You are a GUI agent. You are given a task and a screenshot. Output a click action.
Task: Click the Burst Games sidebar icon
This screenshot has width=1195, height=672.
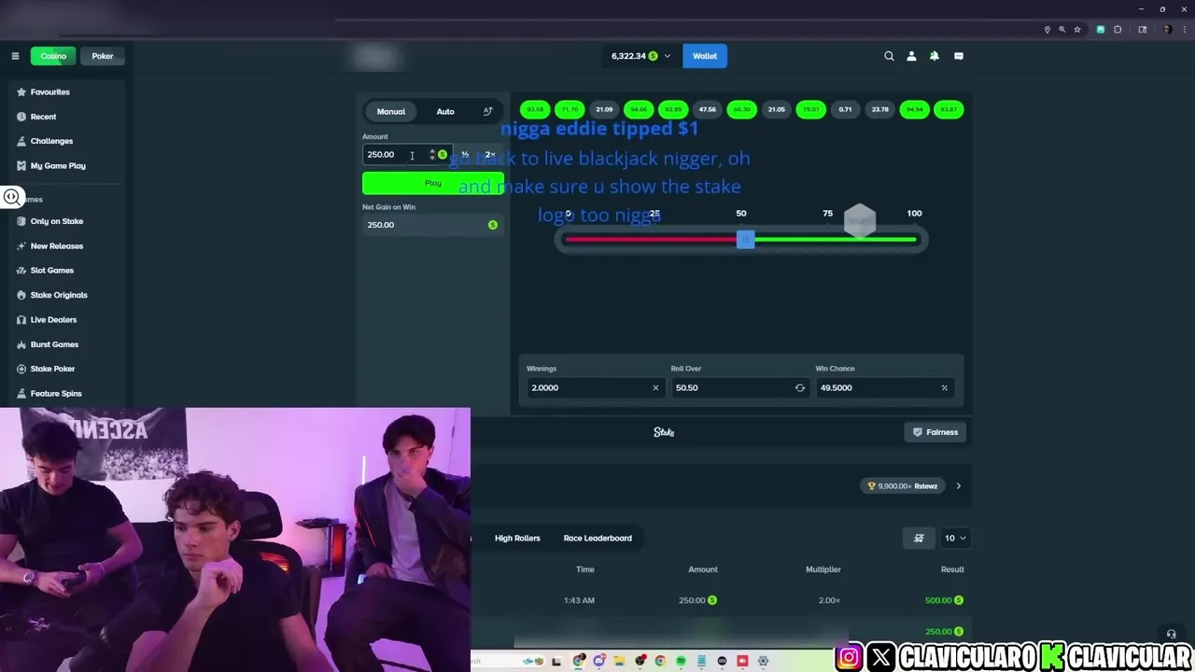[21, 344]
